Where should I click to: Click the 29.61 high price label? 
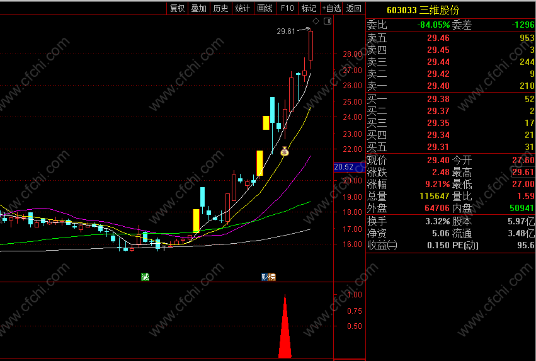(286, 32)
